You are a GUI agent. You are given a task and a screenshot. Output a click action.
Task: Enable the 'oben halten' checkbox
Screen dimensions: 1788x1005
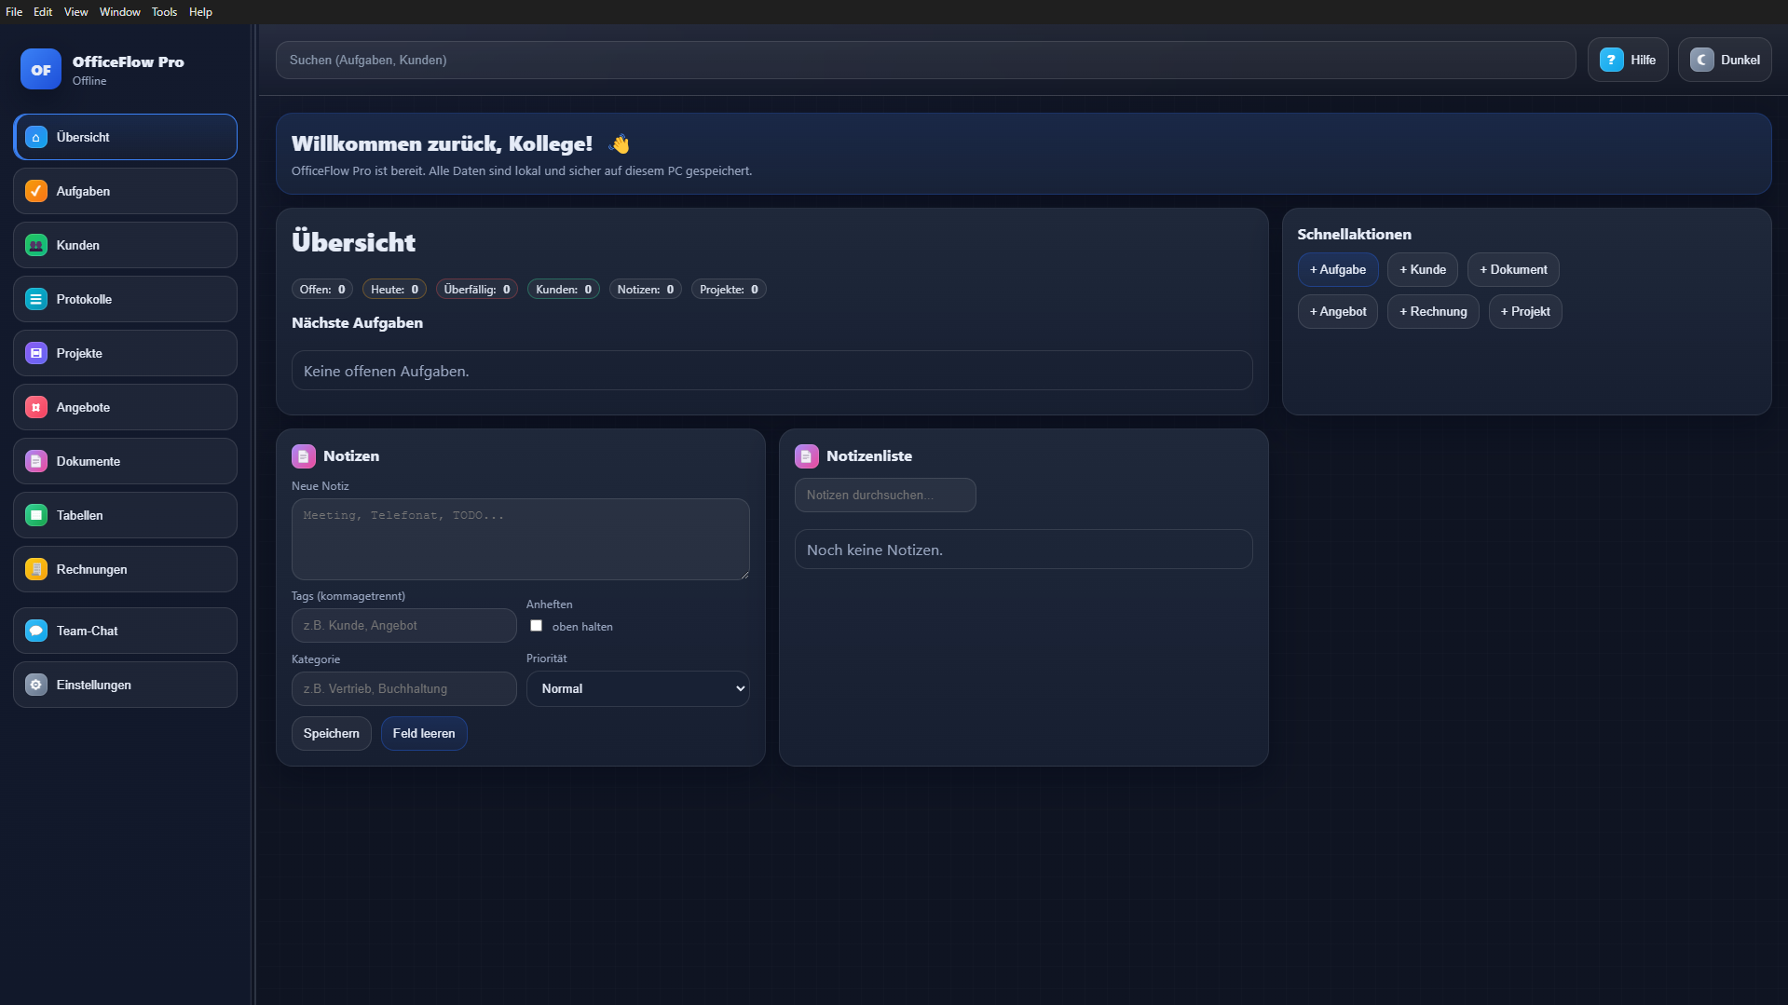click(x=536, y=626)
